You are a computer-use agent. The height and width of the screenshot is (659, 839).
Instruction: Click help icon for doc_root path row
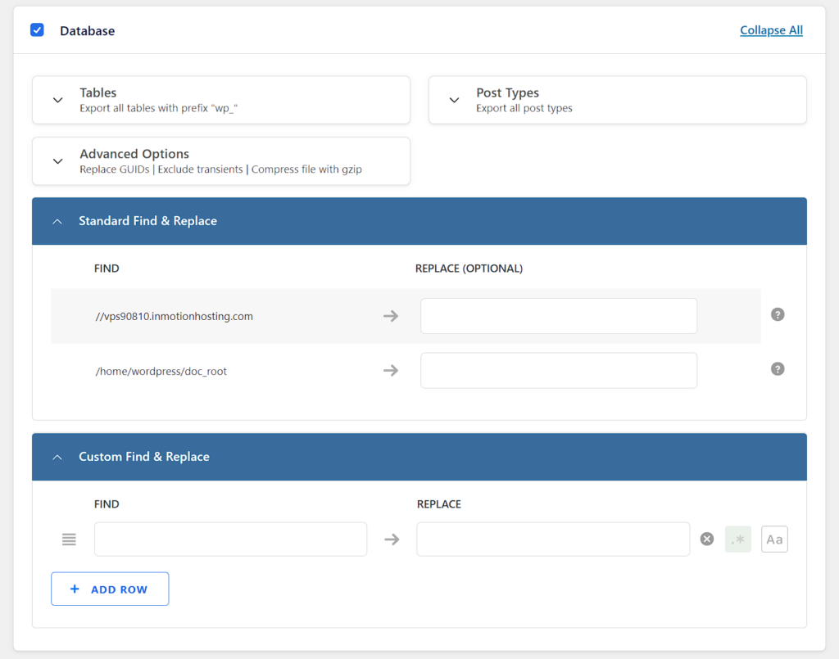coord(778,369)
